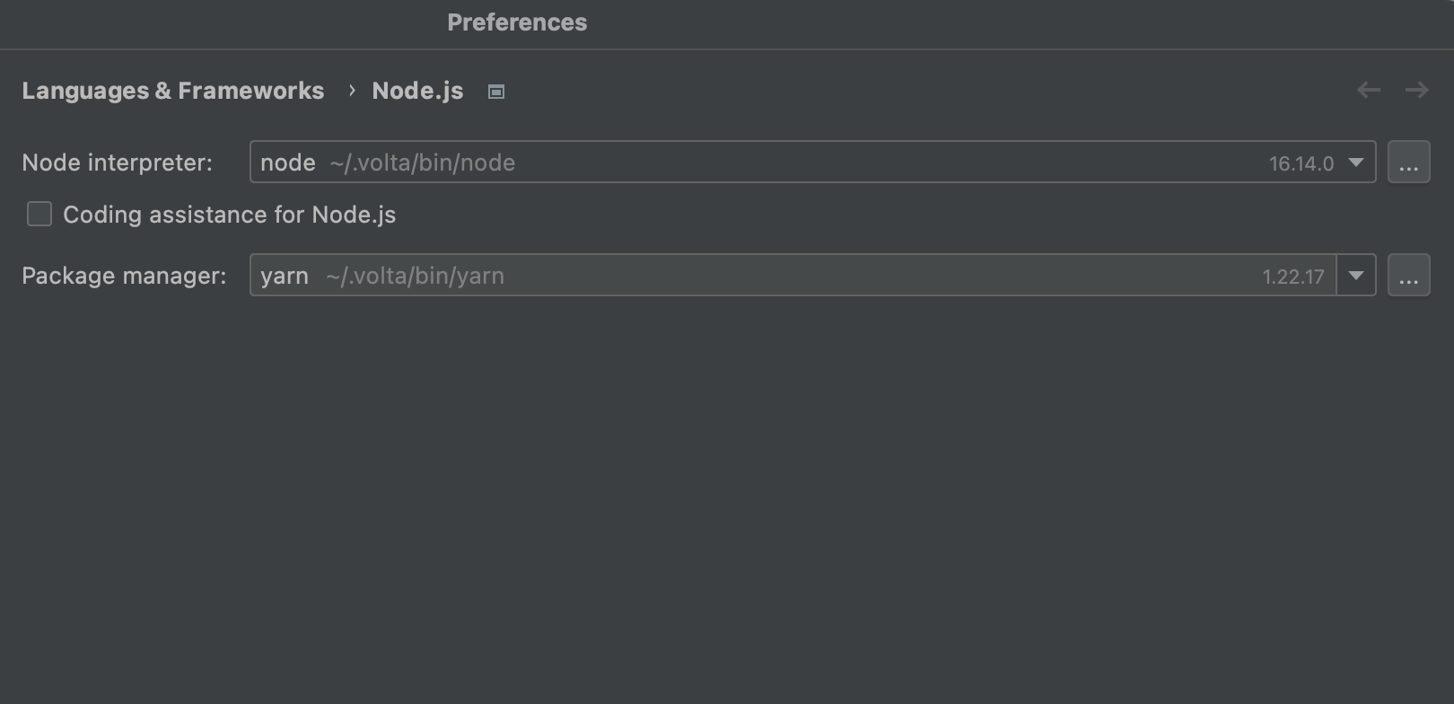
Task: Click the breadcrumb chevron separator
Action: (352, 91)
